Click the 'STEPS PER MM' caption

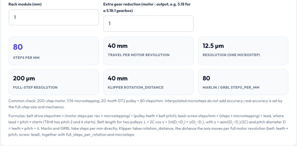pyautogui.click(x=26, y=58)
